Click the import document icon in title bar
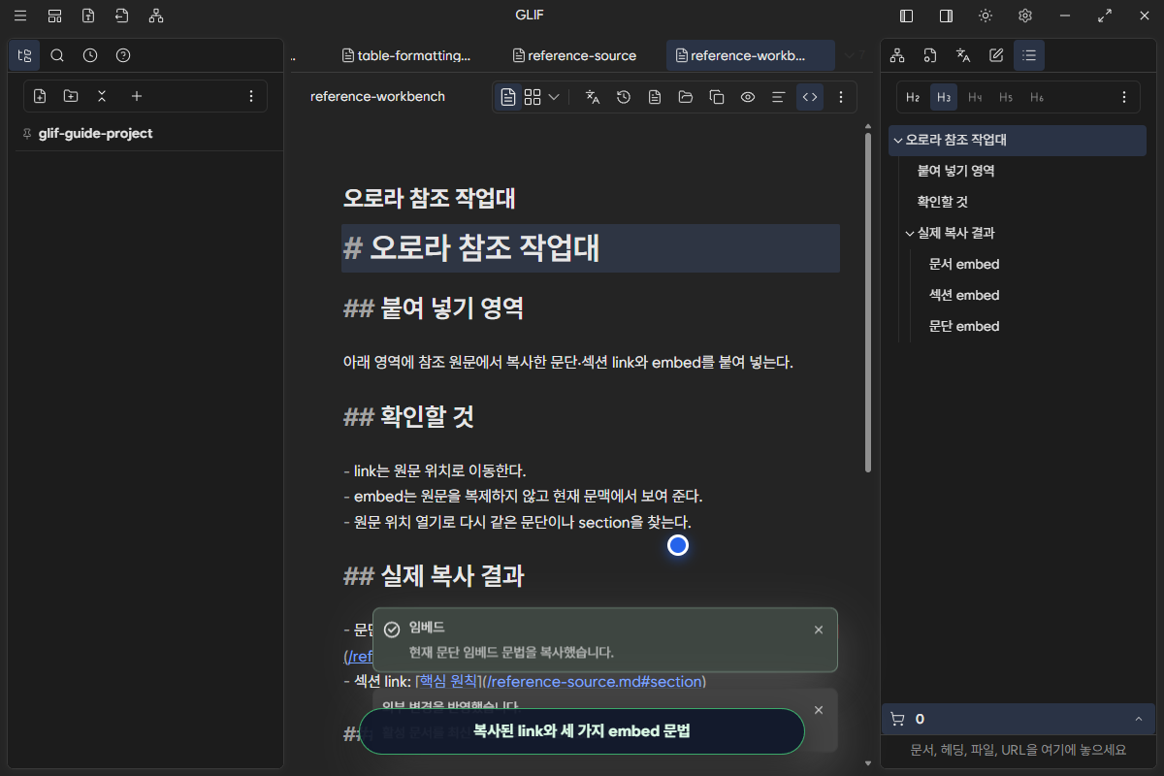 pos(121,16)
